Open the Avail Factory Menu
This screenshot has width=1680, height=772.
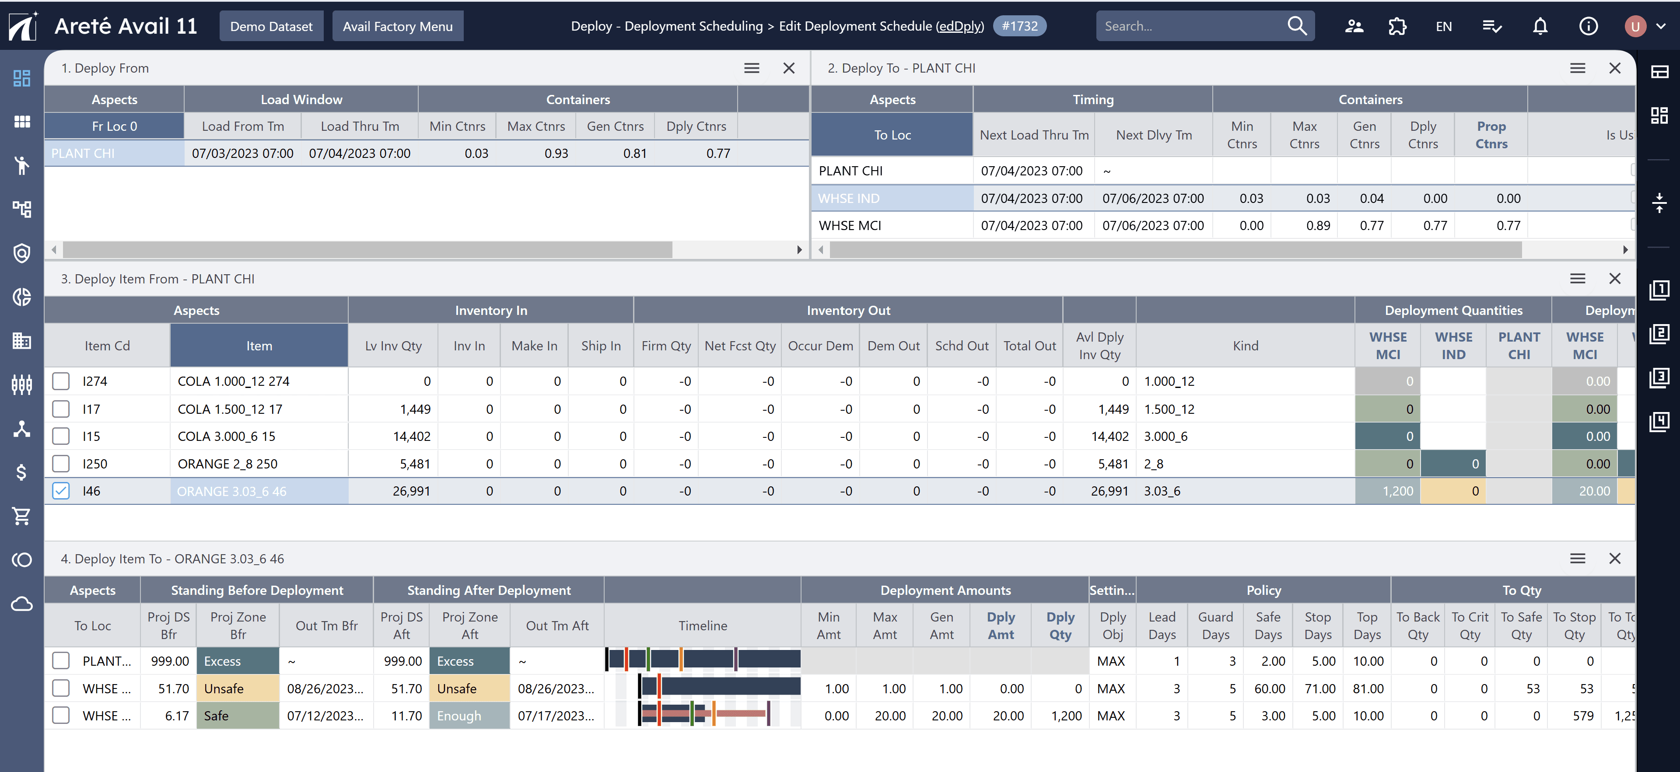397,26
